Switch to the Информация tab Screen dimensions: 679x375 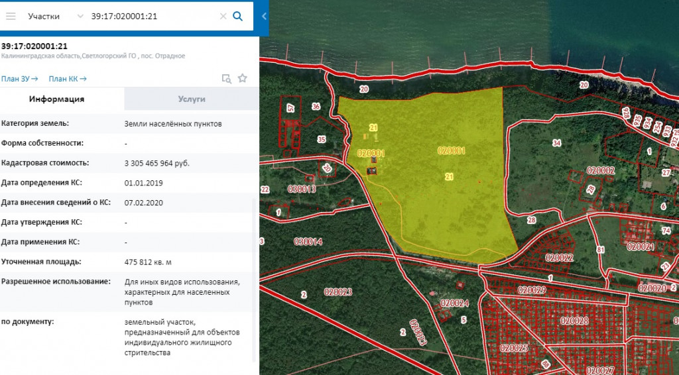(x=56, y=99)
